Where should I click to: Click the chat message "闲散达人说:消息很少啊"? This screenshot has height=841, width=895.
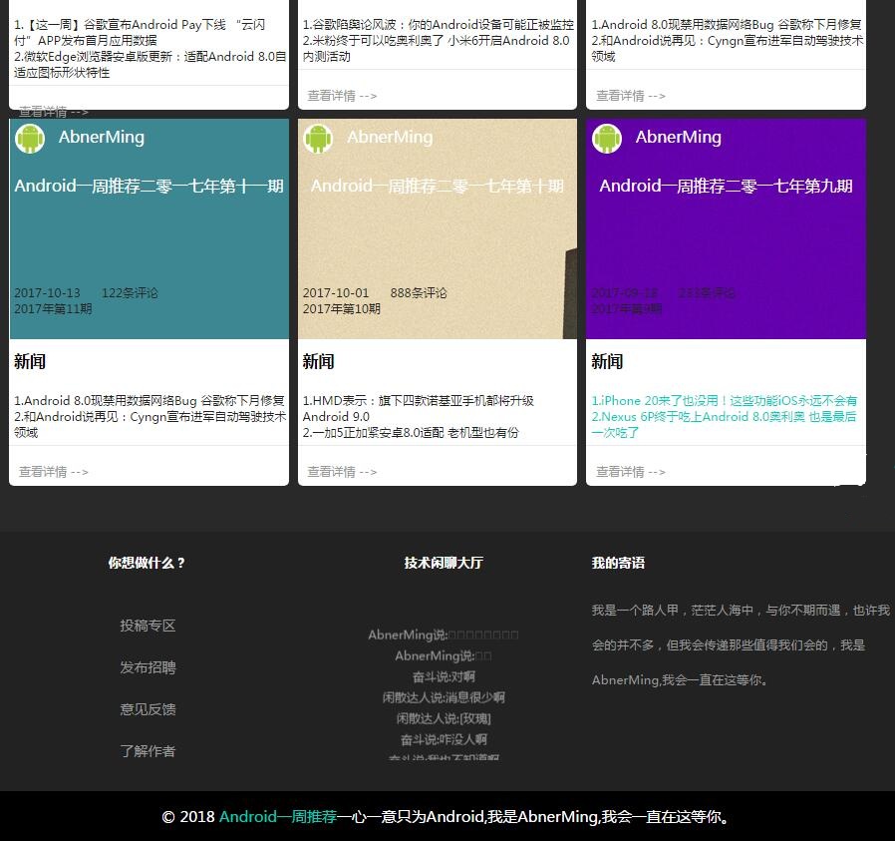click(x=444, y=697)
